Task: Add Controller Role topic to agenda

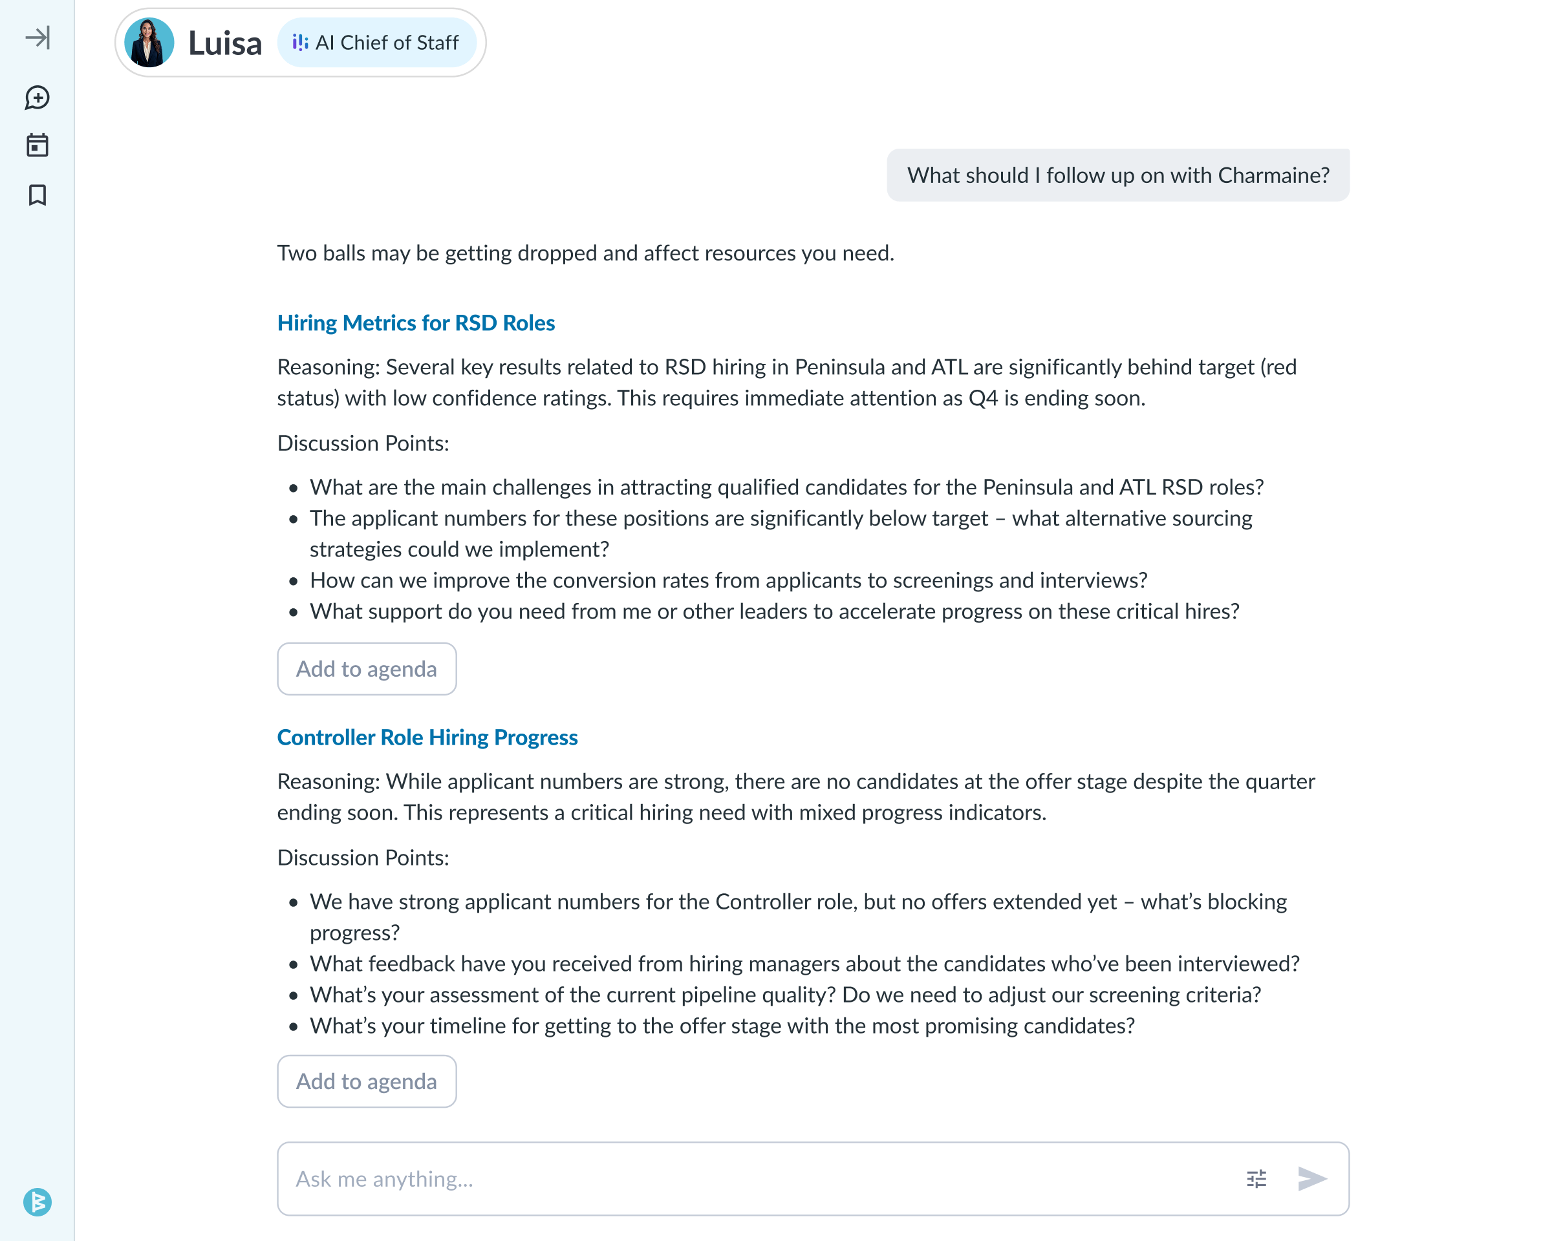Action: point(367,1081)
